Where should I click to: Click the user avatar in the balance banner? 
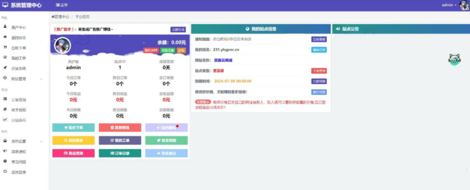[x=62, y=45]
